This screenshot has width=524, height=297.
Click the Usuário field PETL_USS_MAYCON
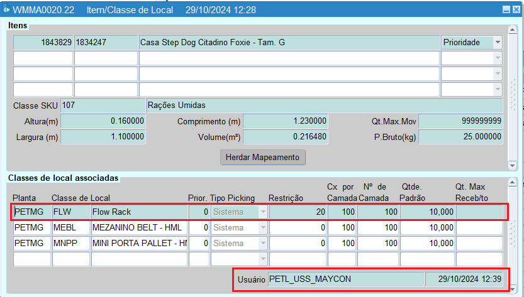tap(345, 279)
